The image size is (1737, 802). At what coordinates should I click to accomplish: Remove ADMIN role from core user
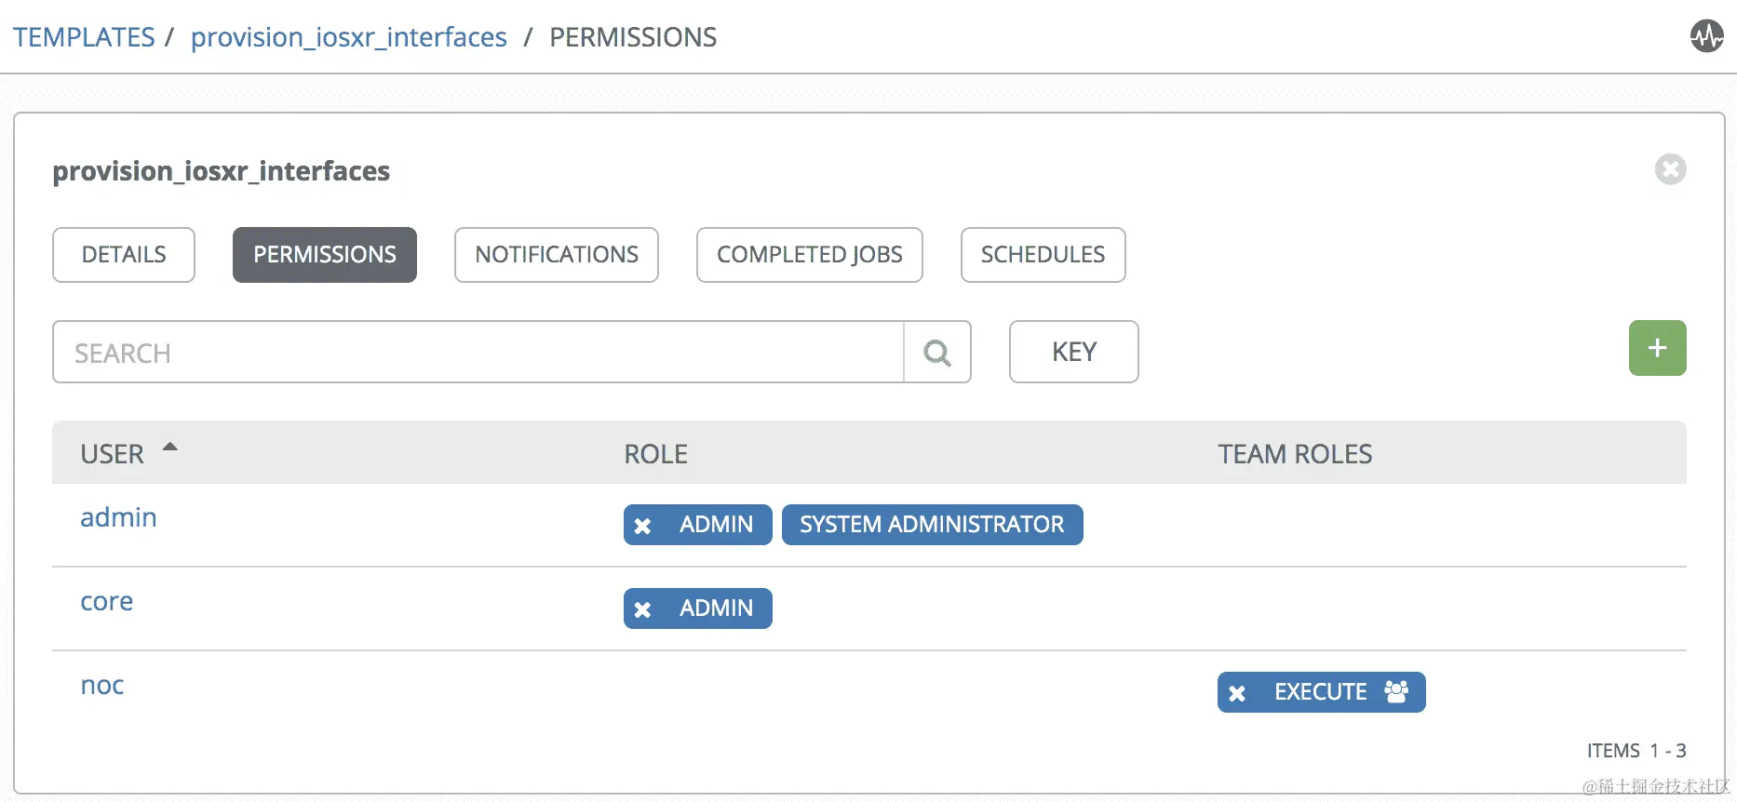point(642,609)
